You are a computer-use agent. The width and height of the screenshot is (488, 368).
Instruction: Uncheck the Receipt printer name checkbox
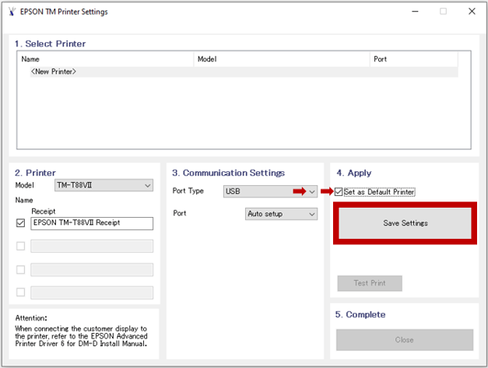(20, 223)
